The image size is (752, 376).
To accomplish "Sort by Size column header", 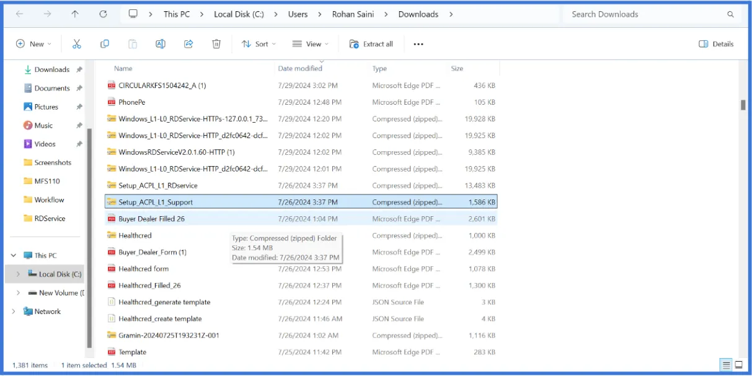I will pos(457,69).
